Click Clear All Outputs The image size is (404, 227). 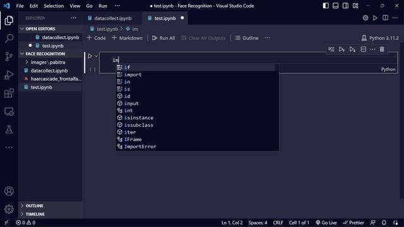pos(203,38)
